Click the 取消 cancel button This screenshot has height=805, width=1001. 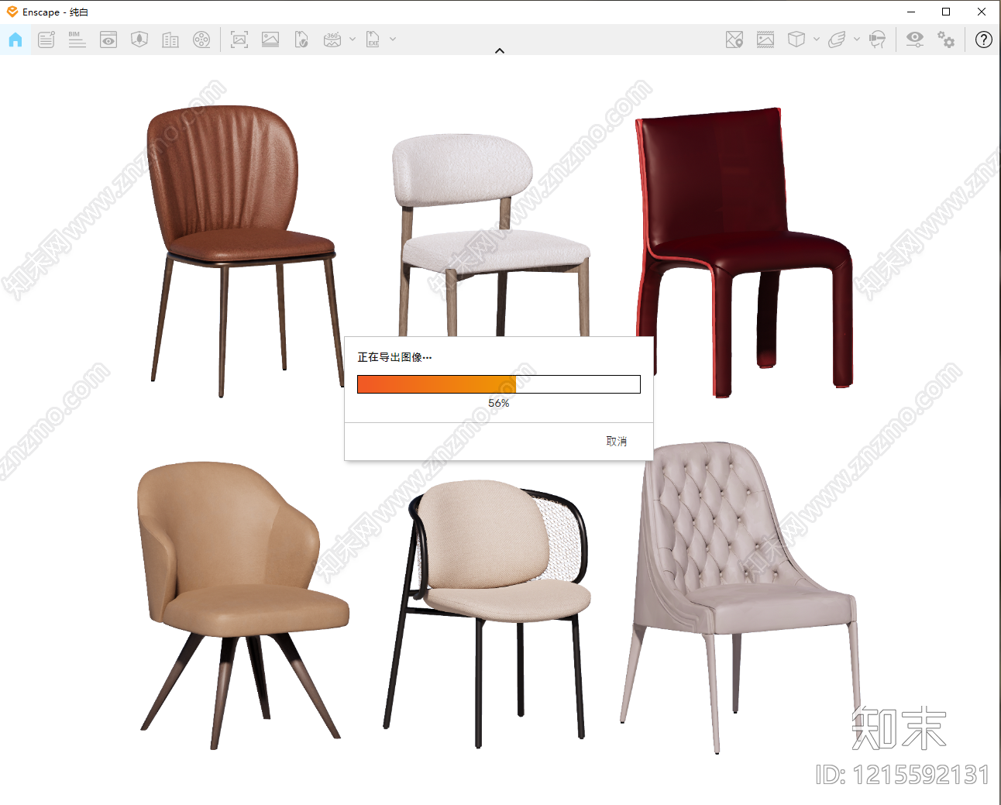617,442
